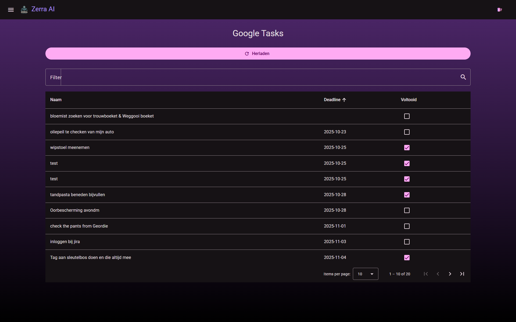Open the items per page dropdown
This screenshot has width=516, height=322.
point(365,274)
